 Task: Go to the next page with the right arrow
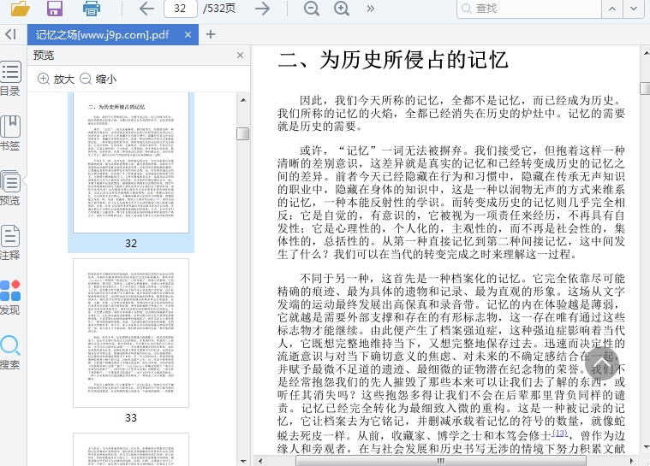[x=263, y=9]
